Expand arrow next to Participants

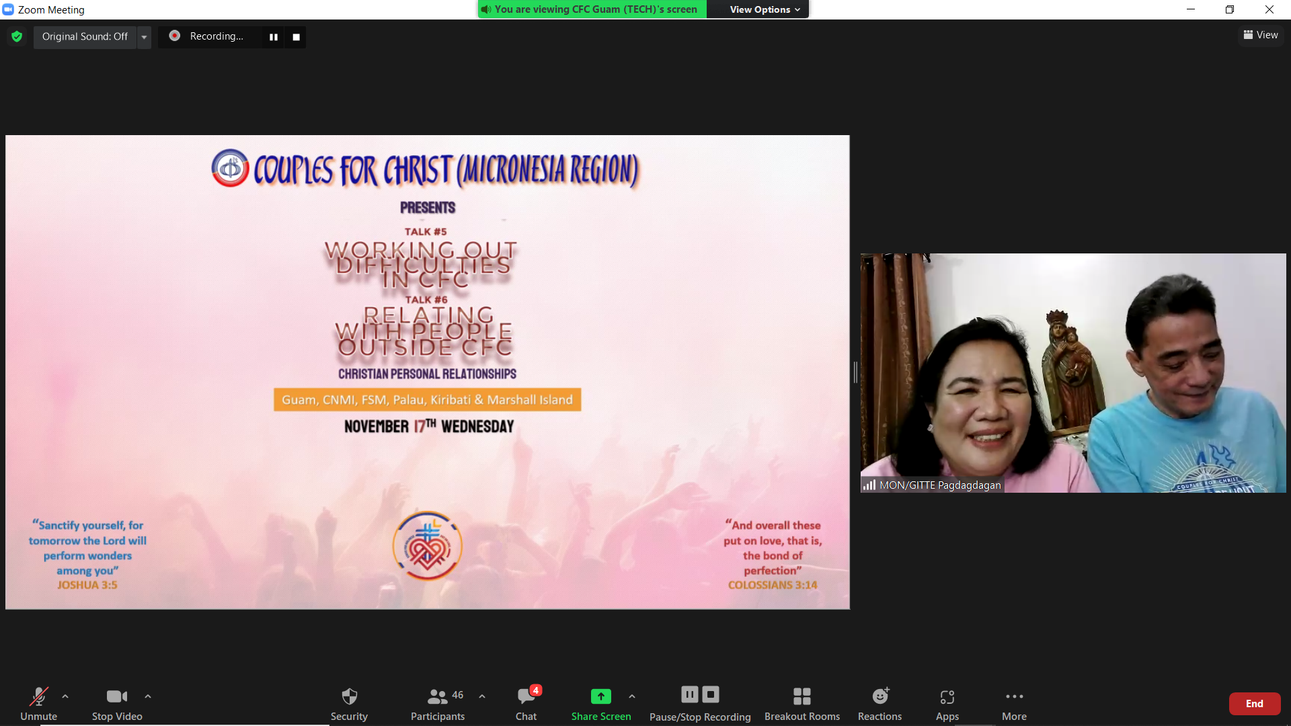482,696
